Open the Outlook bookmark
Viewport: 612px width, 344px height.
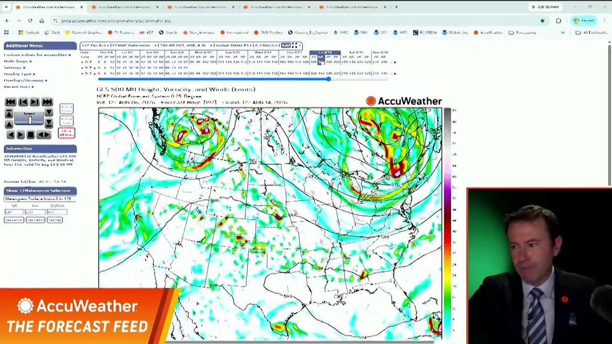(29, 32)
